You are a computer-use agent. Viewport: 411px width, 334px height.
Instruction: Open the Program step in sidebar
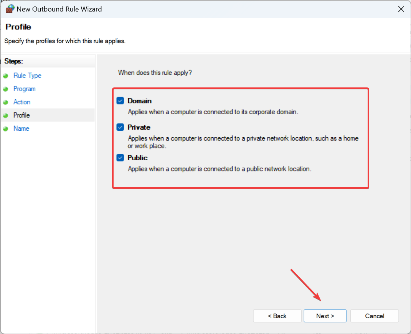pyautogui.click(x=25, y=89)
